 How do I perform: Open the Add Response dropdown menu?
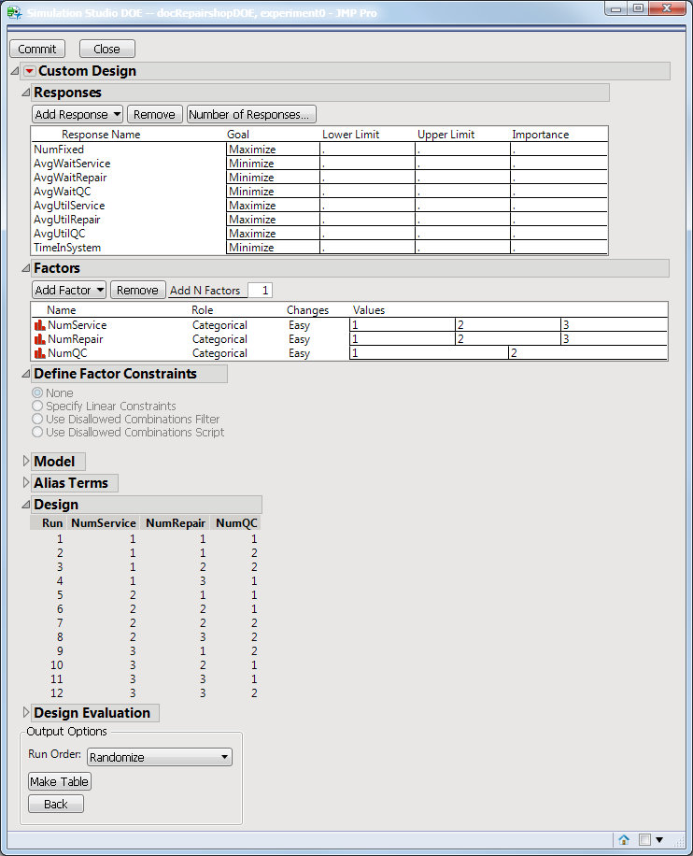click(78, 114)
